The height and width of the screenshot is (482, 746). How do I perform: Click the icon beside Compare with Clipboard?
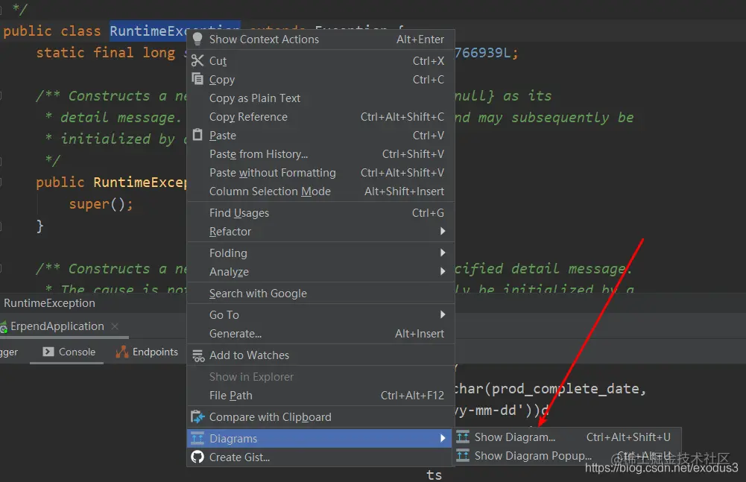(197, 416)
